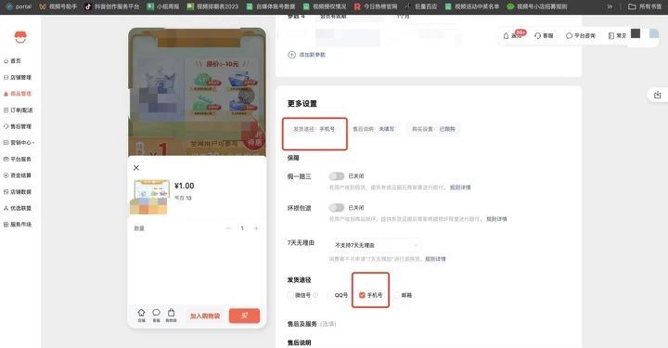Click the 客服 chat icon in the preview
This screenshot has width=668, height=348.
[x=157, y=316]
